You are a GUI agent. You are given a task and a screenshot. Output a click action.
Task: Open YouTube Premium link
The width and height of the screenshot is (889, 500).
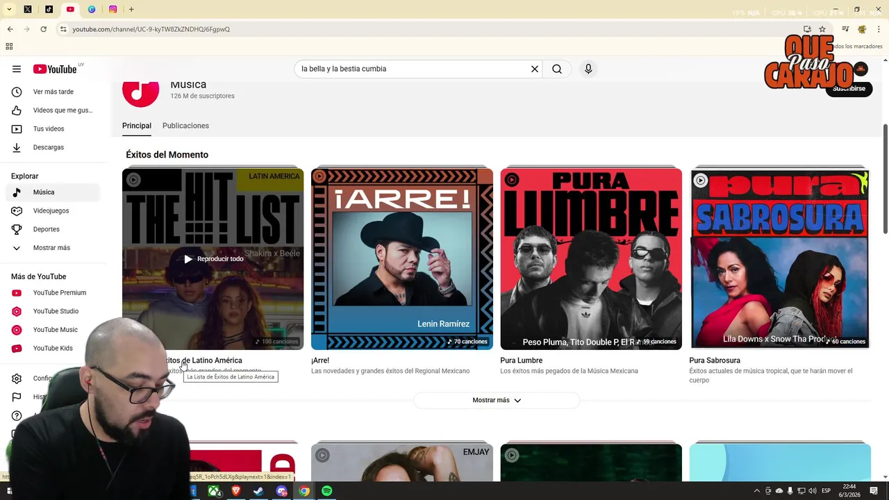pos(53,293)
